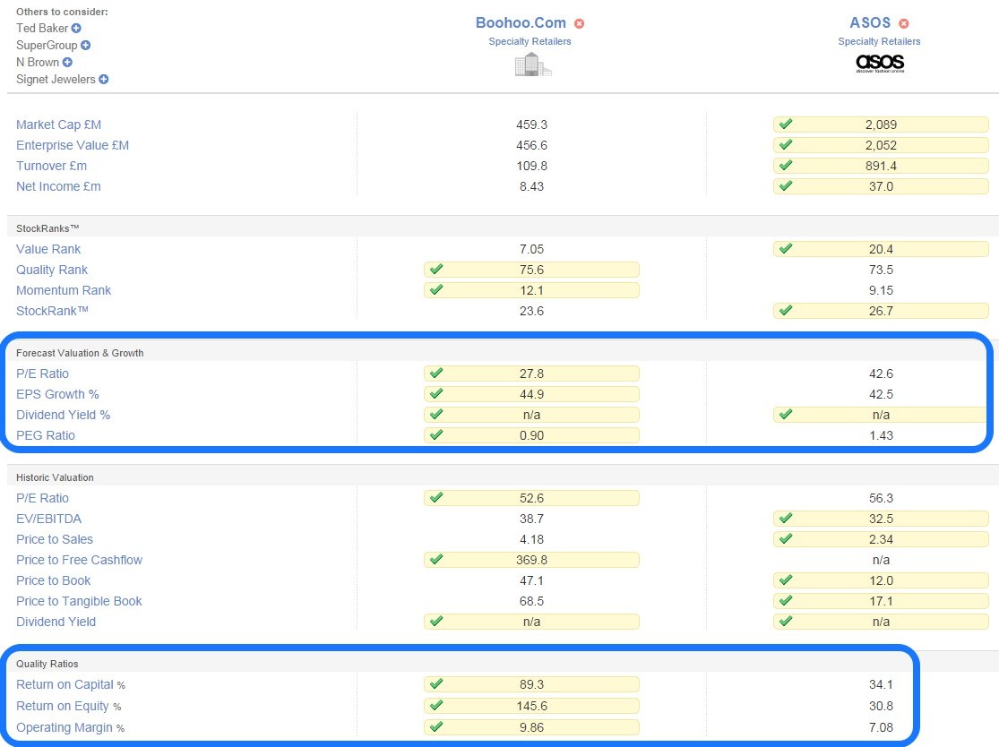Click the Quality Ratios section header

(x=47, y=665)
